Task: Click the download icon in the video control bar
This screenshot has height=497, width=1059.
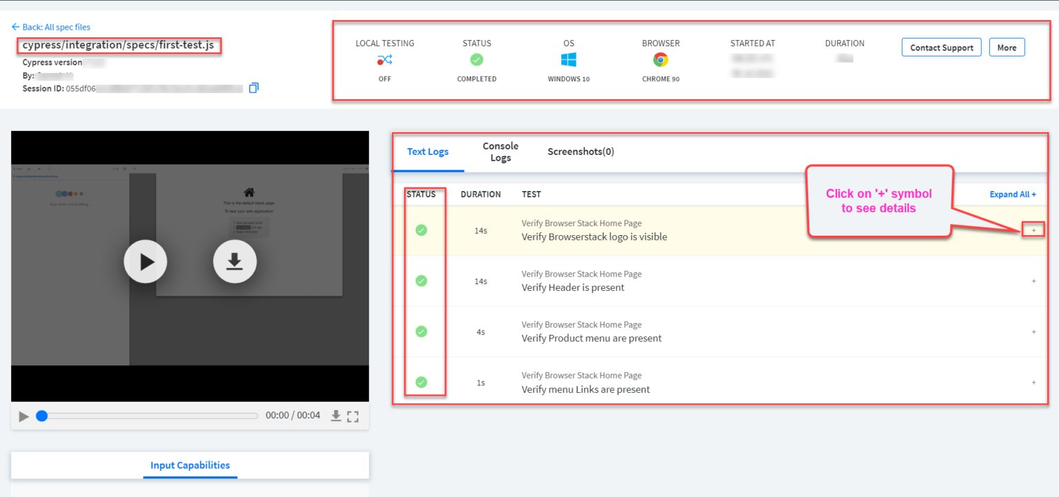Action: tap(336, 416)
